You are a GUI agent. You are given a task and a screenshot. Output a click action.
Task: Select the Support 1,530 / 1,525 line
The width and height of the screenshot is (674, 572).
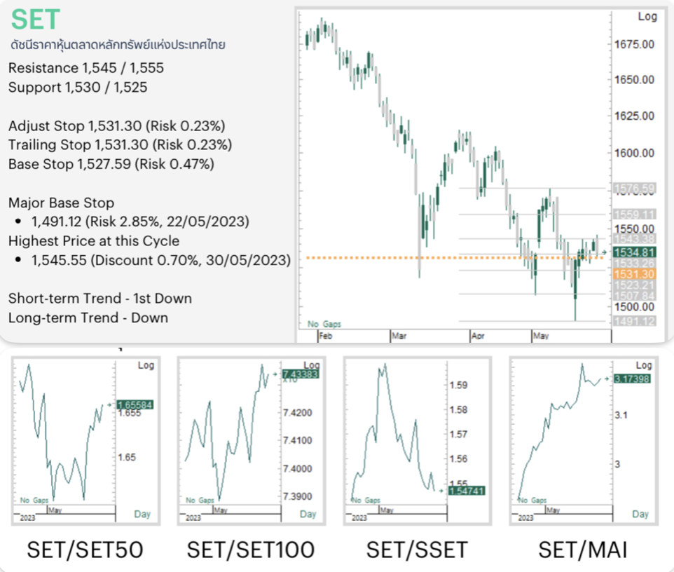(78, 88)
